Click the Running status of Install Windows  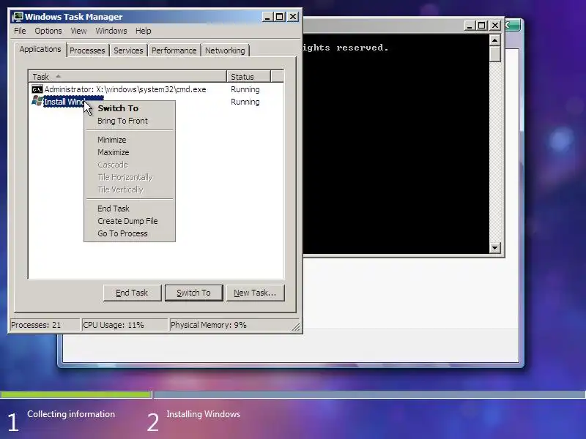pos(245,102)
